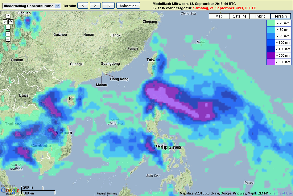293x196 pixels.
Task: Click the Palau label on map
Action: [249, 183]
